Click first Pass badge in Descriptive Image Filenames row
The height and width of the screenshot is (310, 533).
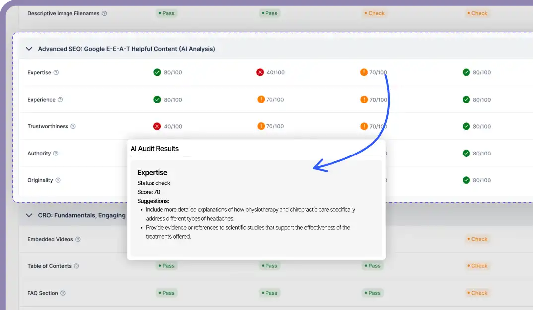tap(167, 13)
